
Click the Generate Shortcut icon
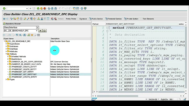click(x=77, y=8)
